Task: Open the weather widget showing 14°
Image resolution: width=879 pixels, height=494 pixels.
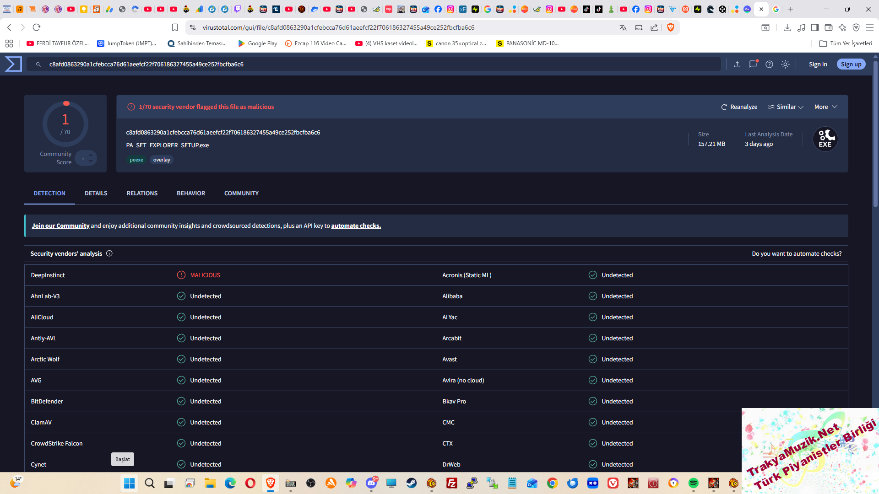Action: tap(16, 482)
